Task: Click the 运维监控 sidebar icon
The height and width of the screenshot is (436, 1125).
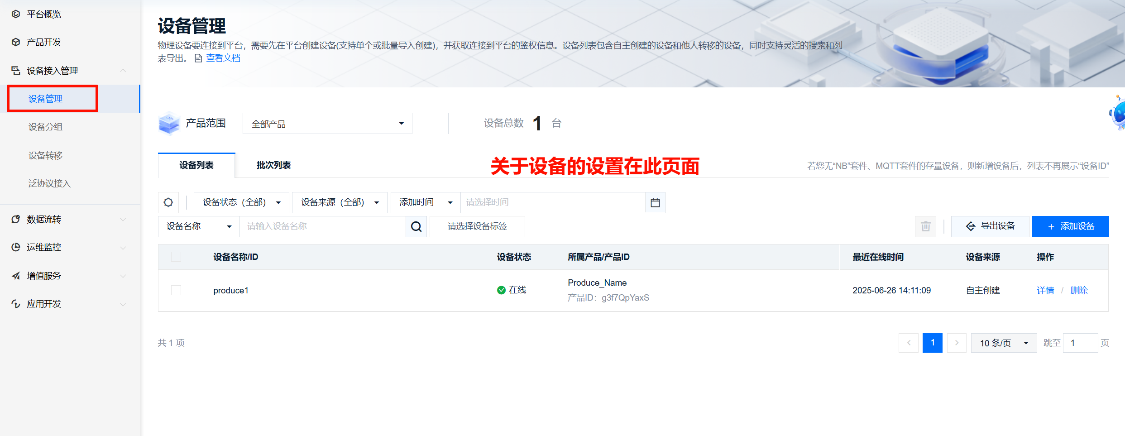Action: pos(16,247)
